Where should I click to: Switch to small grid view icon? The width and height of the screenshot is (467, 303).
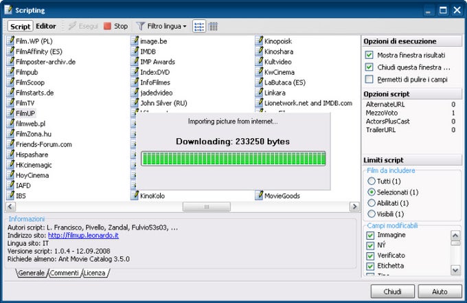pos(213,26)
